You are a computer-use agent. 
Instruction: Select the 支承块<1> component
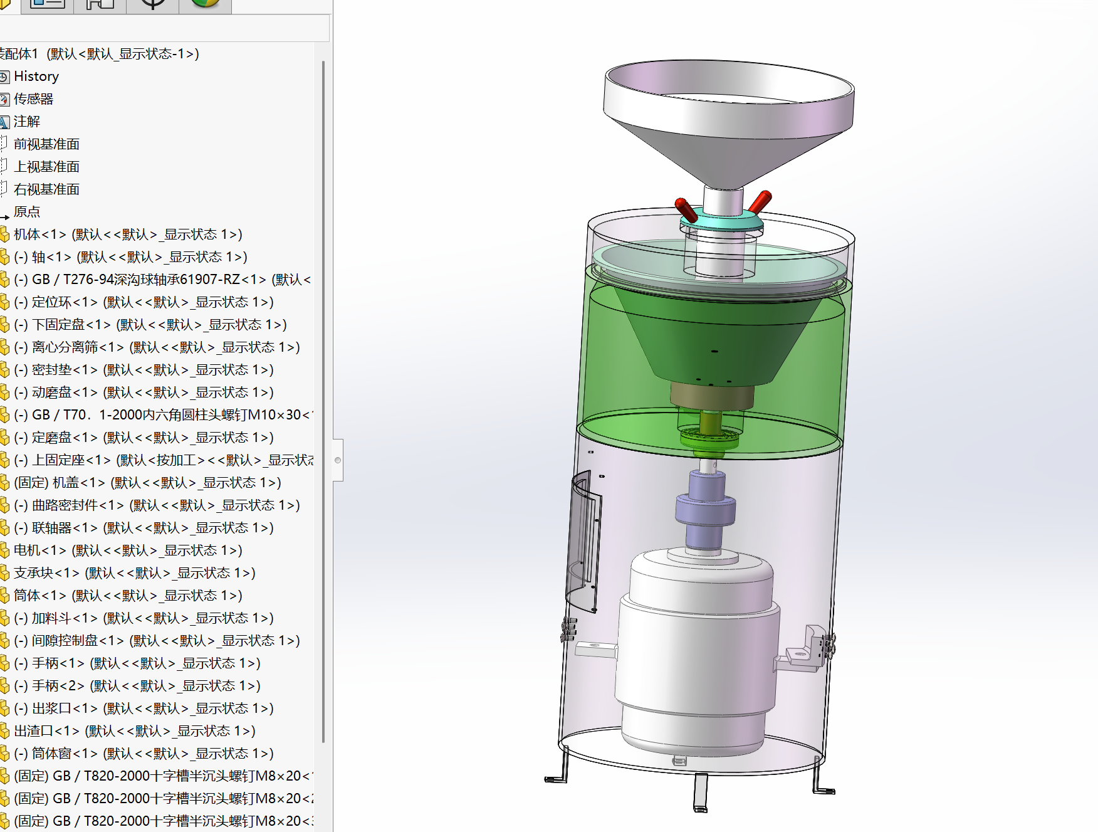134,573
